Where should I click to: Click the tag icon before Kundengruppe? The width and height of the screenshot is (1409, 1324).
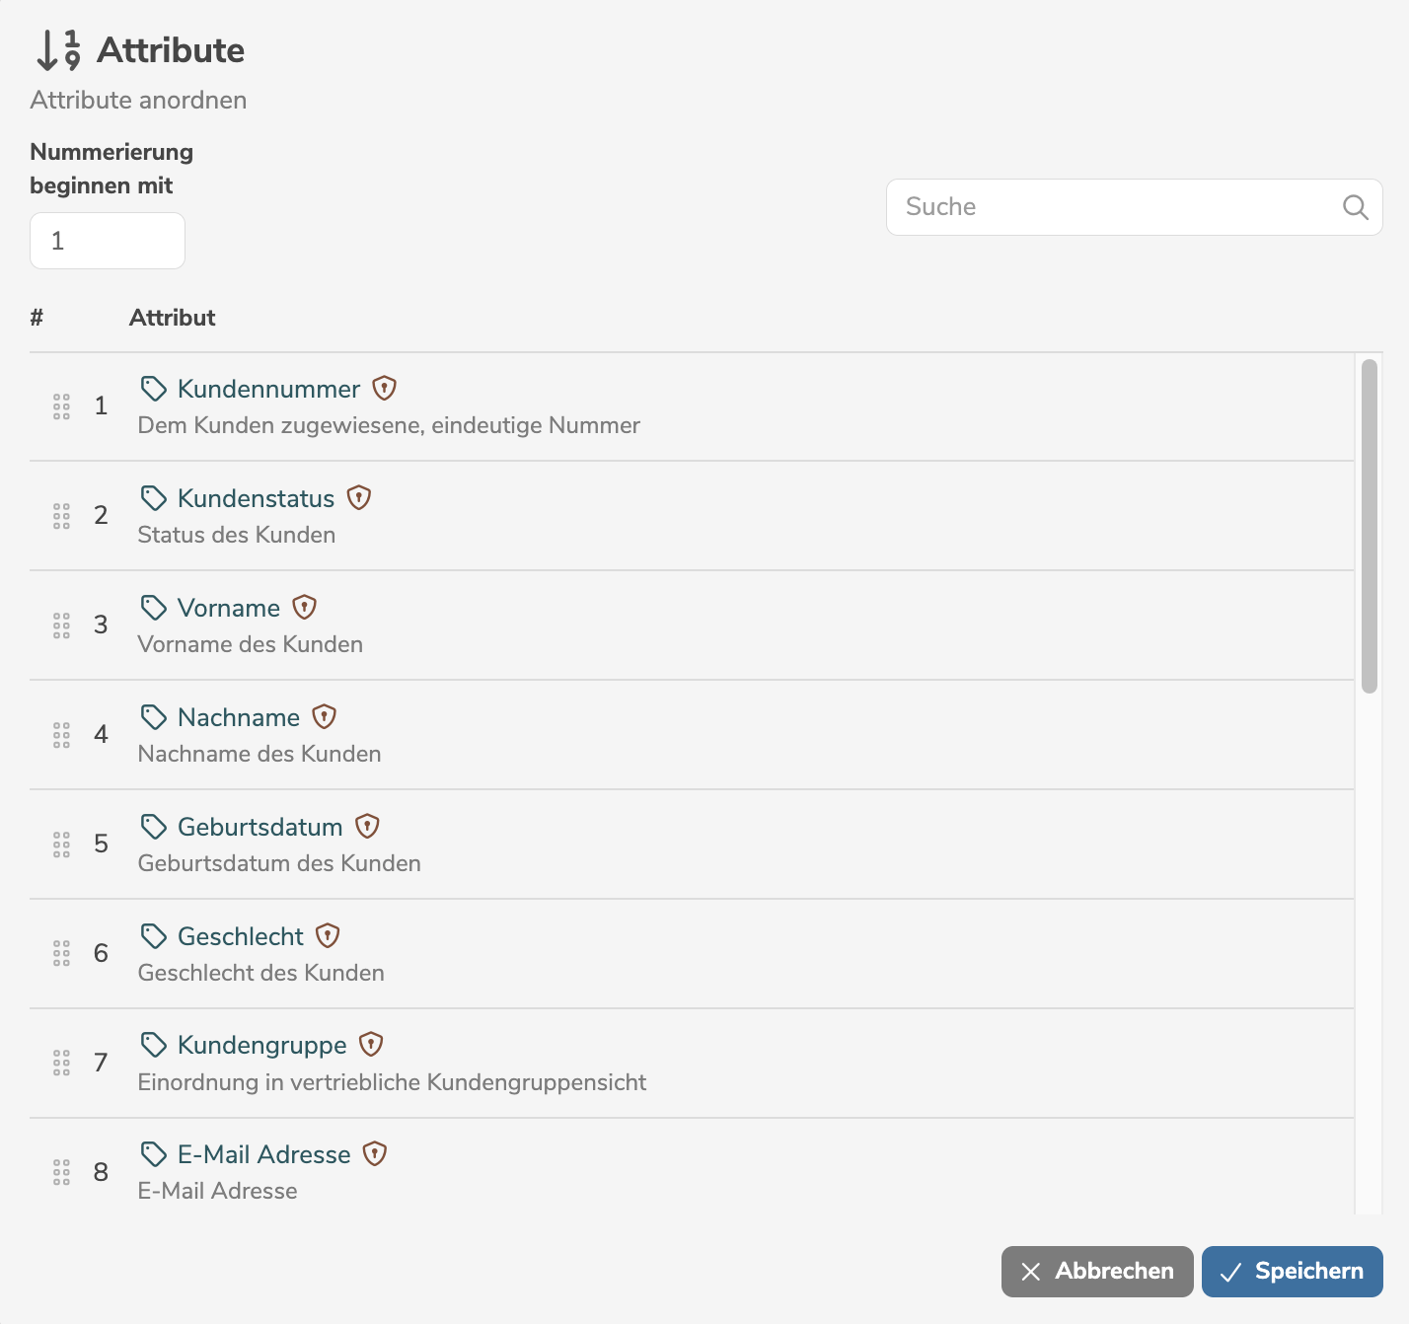pyautogui.click(x=154, y=1044)
